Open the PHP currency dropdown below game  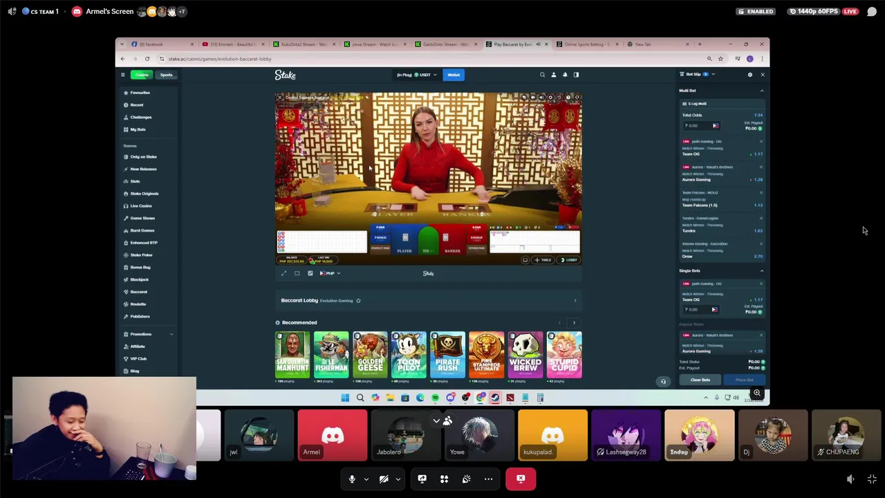pyautogui.click(x=330, y=273)
